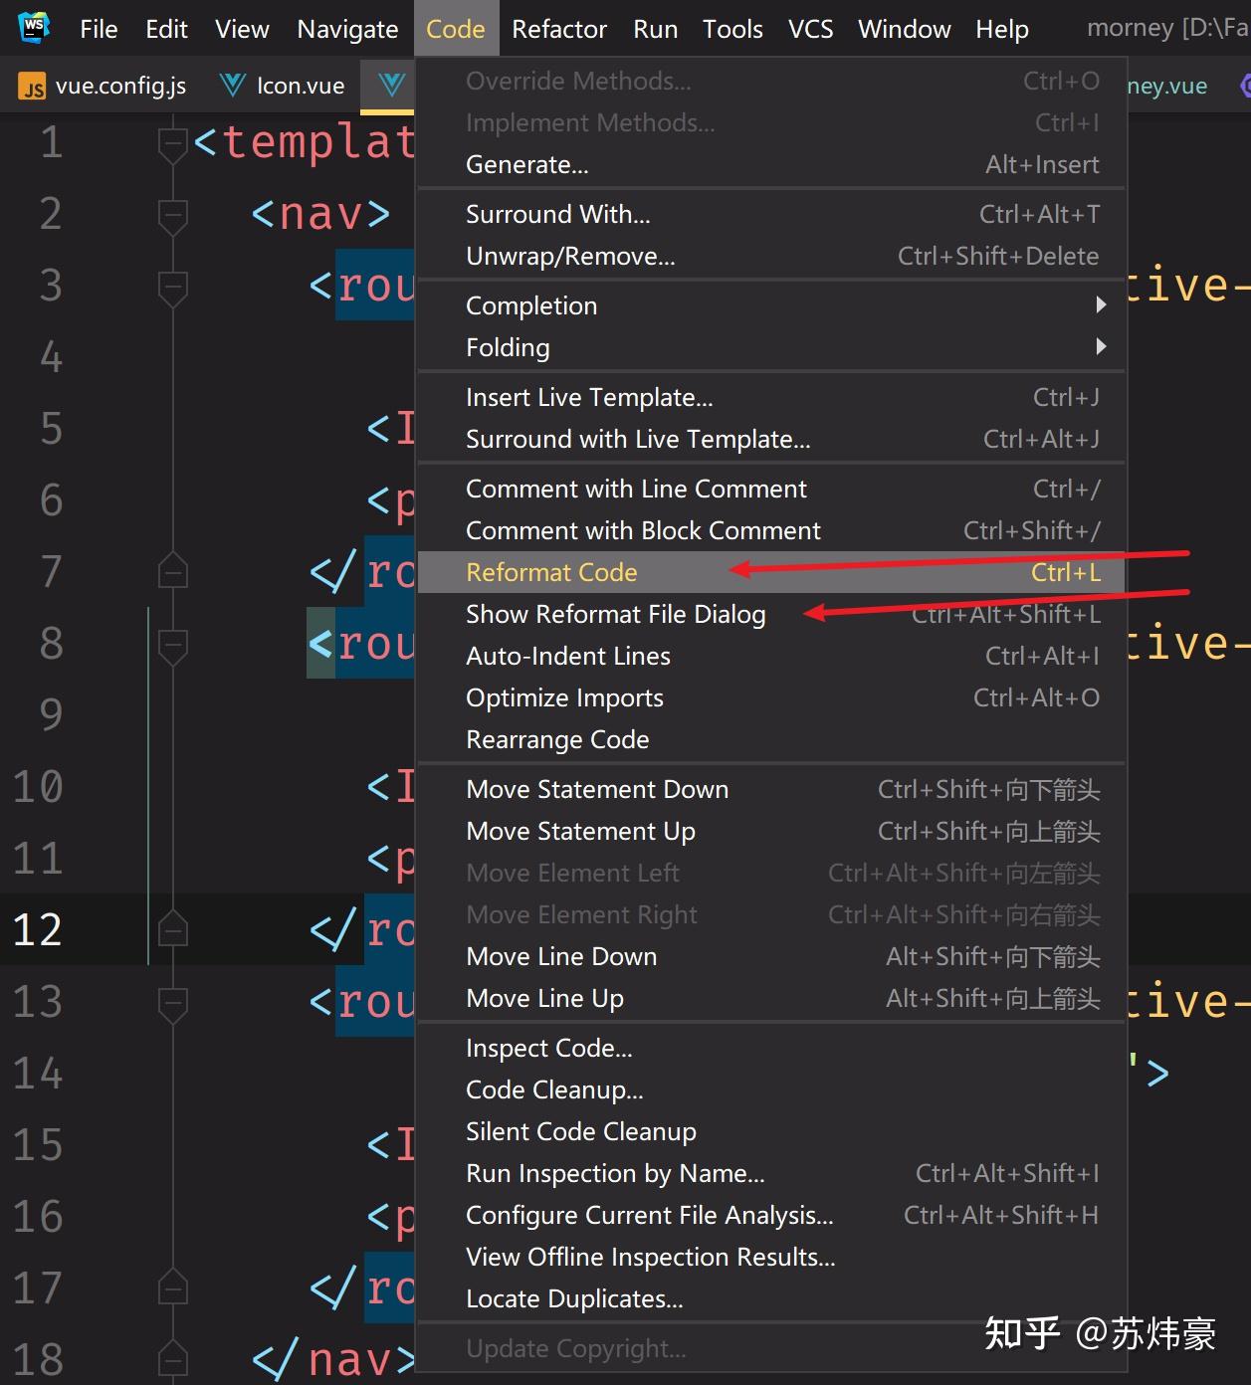Toggle fold end marker on line 17
Image resolution: width=1251 pixels, height=1385 pixels.
(x=173, y=1288)
